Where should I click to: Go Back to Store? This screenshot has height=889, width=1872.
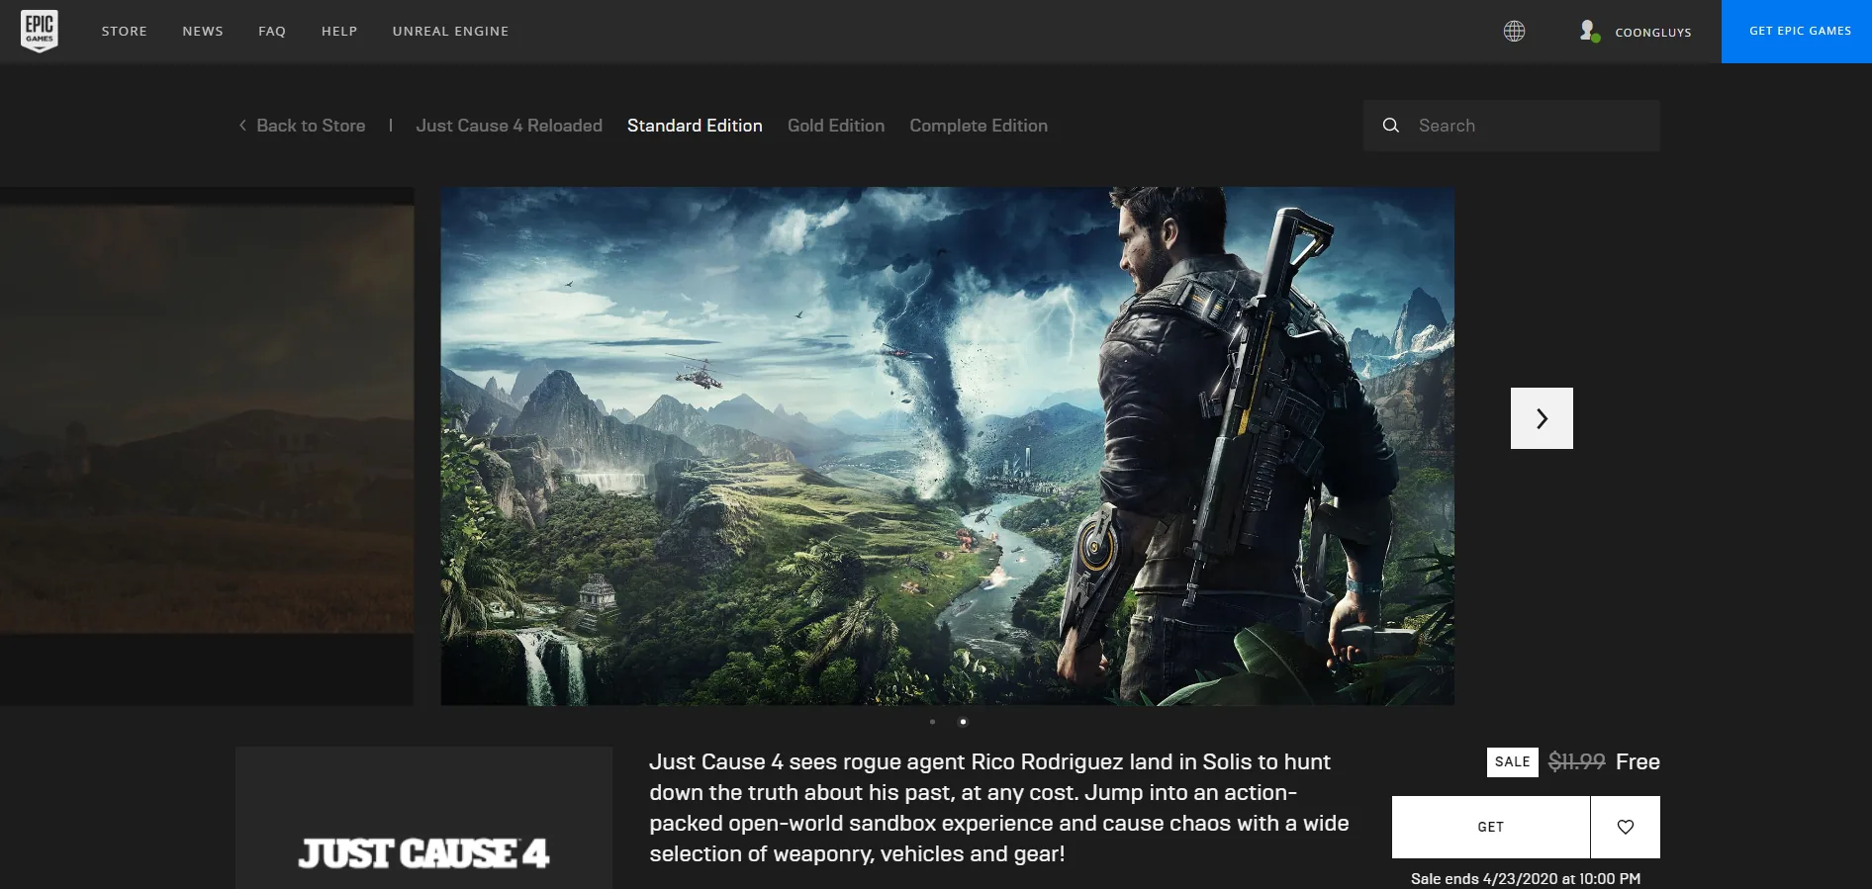(x=311, y=126)
